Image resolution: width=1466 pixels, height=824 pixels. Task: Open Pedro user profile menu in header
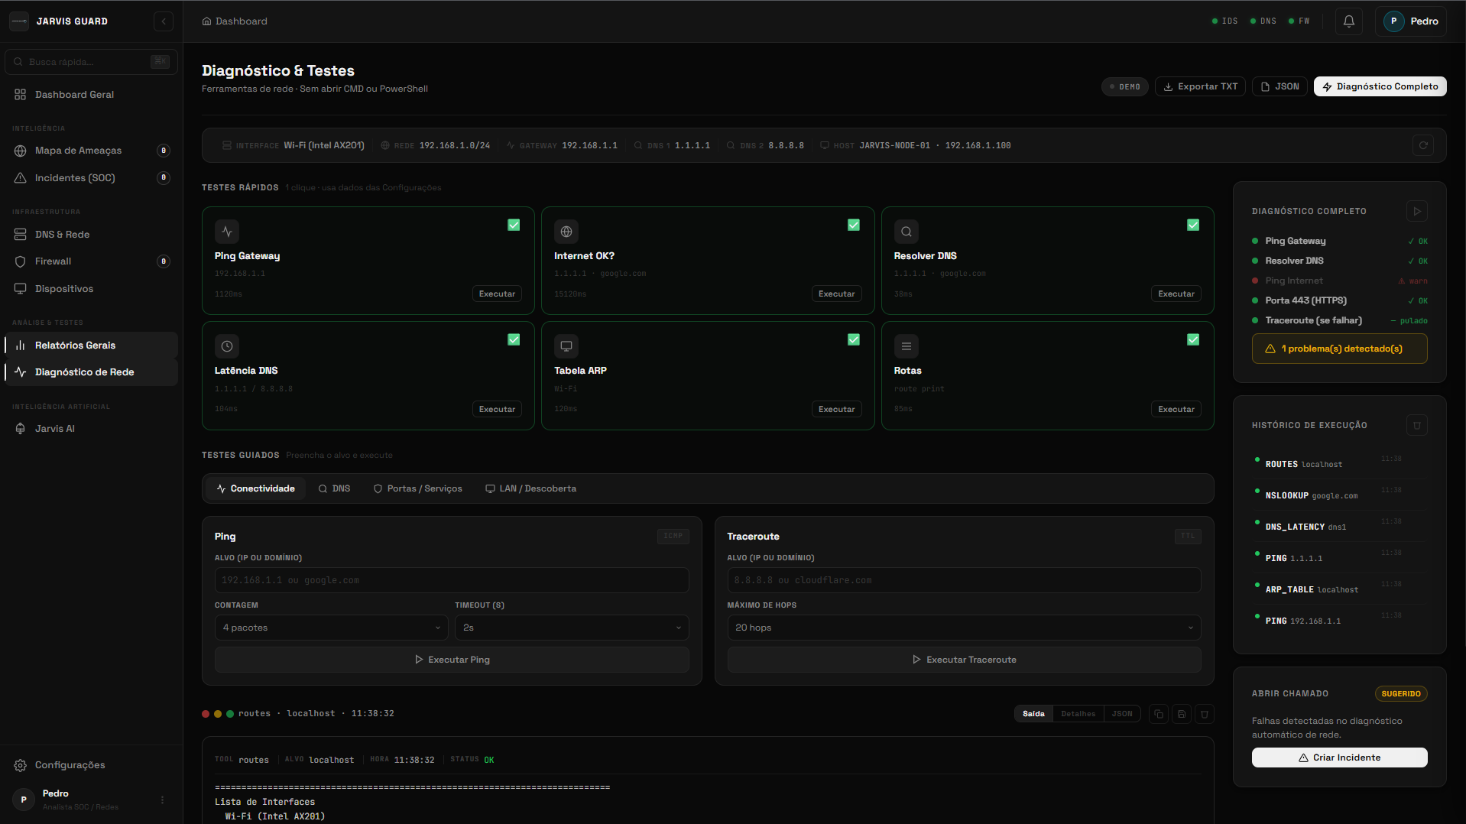click(1411, 21)
